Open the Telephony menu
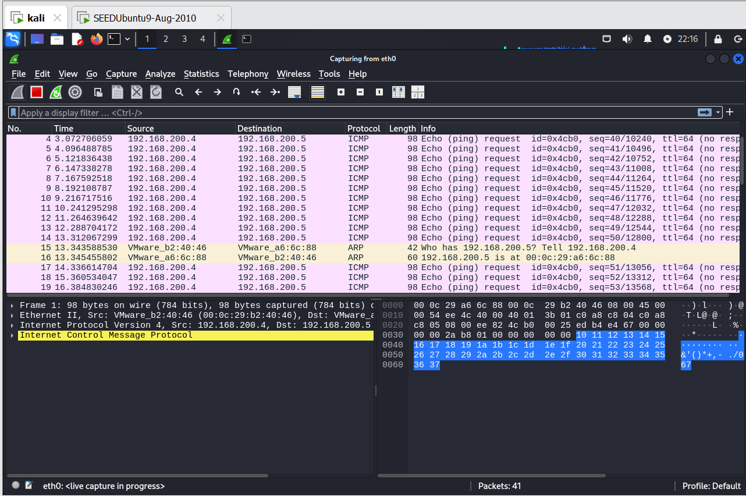746x496 pixels. pyautogui.click(x=248, y=74)
